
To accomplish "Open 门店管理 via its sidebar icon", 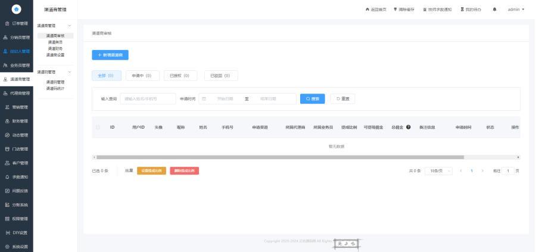I will point(7,149).
